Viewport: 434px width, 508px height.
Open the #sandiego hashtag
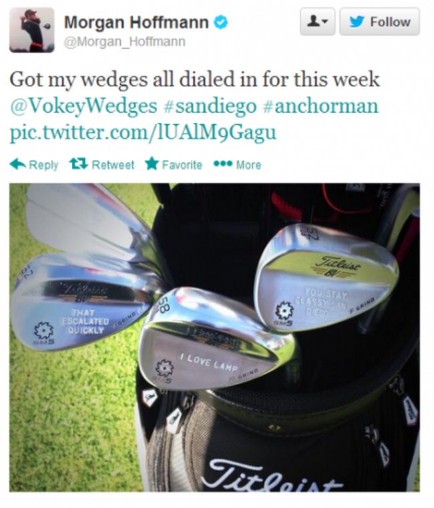tap(210, 106)
